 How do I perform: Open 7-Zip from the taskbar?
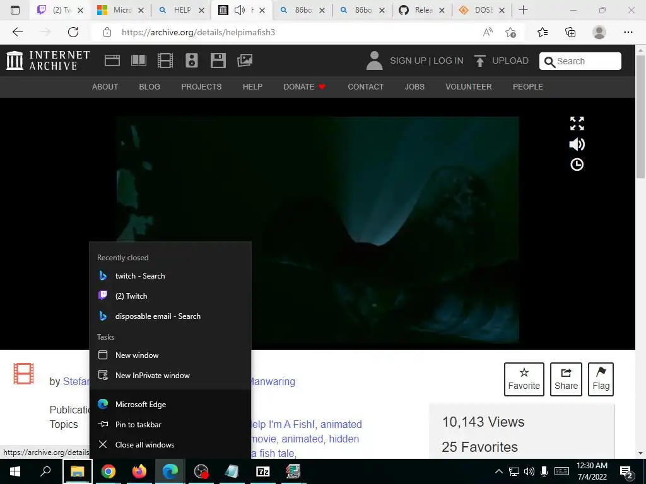point(263,471)
